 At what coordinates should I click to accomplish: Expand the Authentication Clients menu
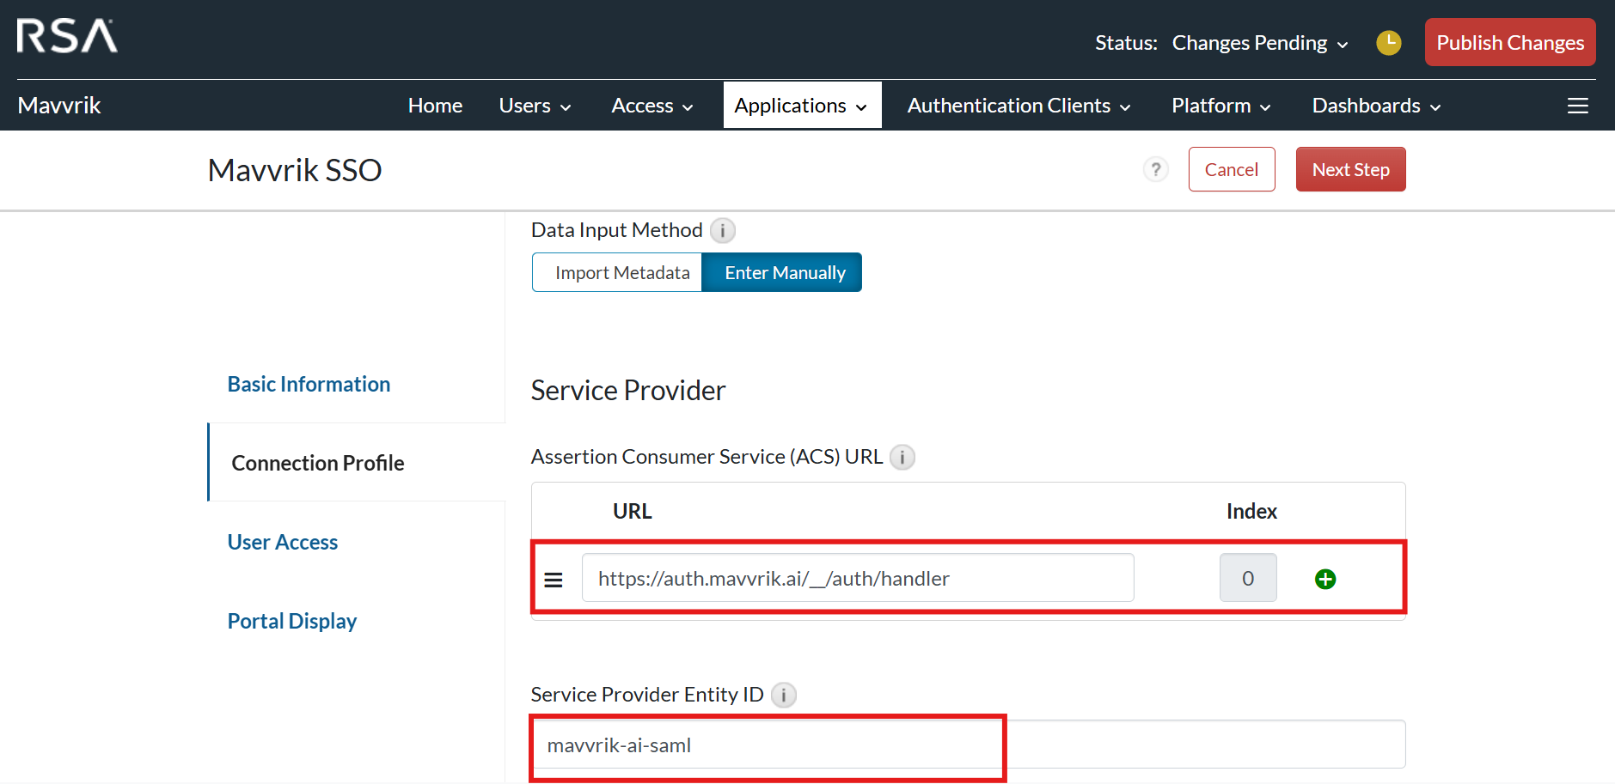(1019, 106)
